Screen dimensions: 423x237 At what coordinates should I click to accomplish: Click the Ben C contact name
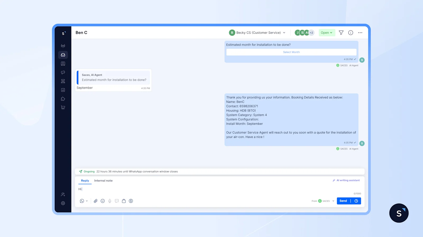click(81, 33)
